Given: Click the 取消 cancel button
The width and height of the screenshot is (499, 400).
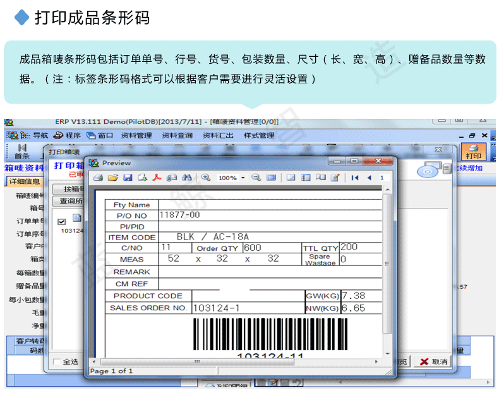Looking at the screenshot, I should point(434,362).
